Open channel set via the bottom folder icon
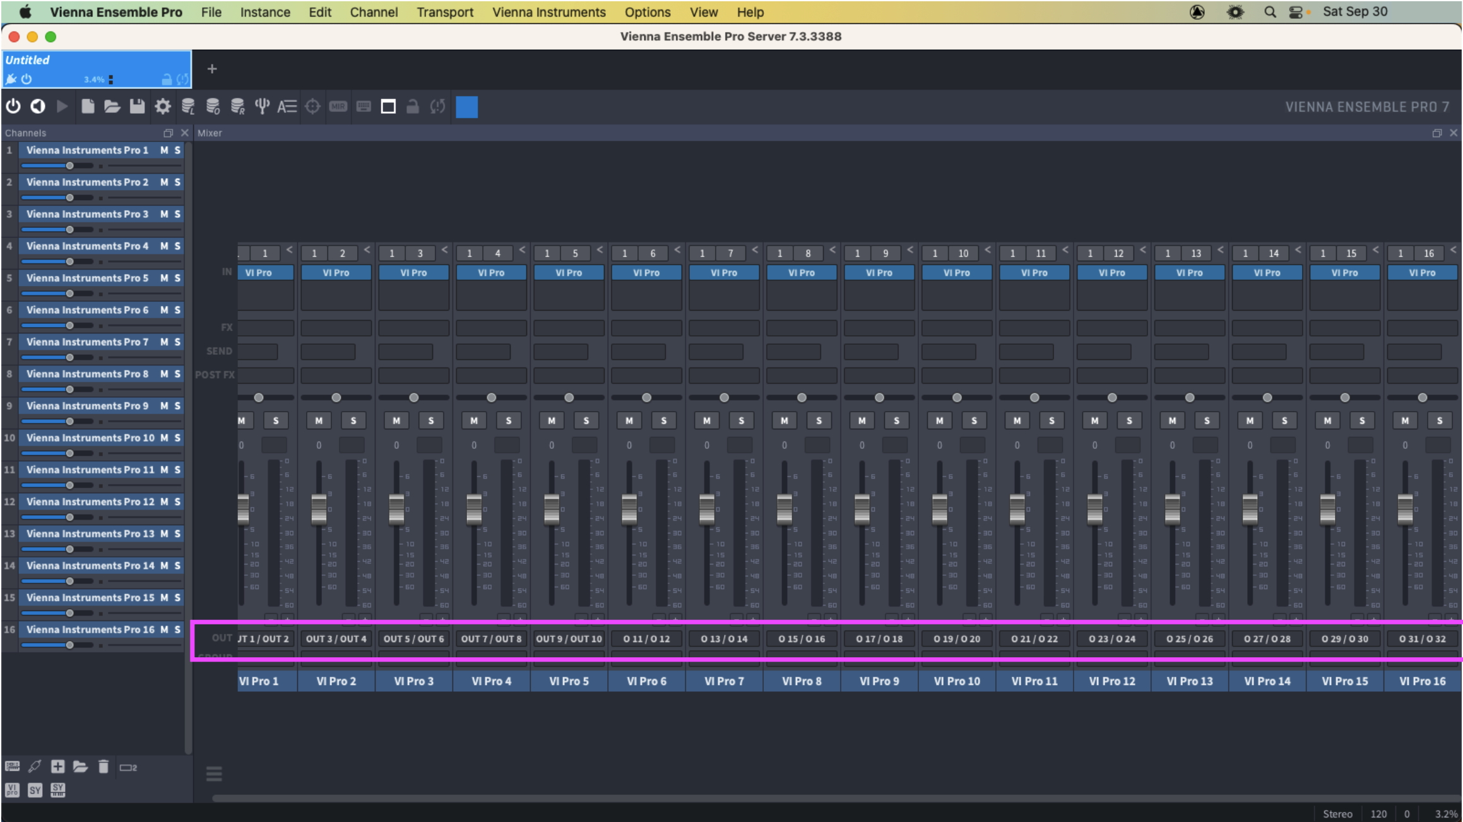This screenshot has width=1463, height=822. 80,766
